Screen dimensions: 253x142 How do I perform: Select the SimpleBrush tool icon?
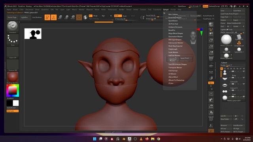click(239, 43)
